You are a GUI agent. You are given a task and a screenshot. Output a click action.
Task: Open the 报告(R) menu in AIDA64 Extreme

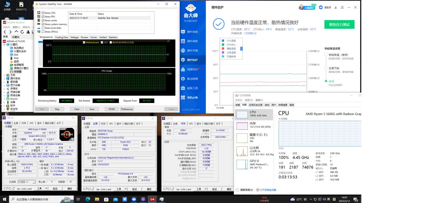click(26, 27)
